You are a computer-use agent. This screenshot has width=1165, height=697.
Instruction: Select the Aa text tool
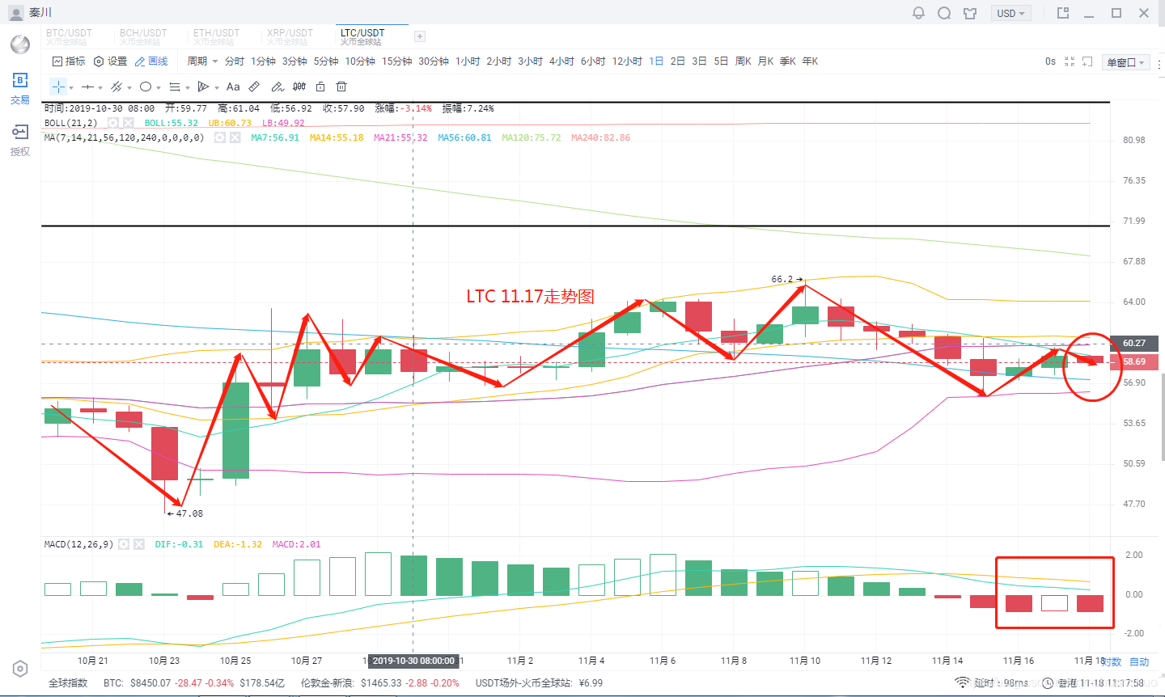pos(233,87)
